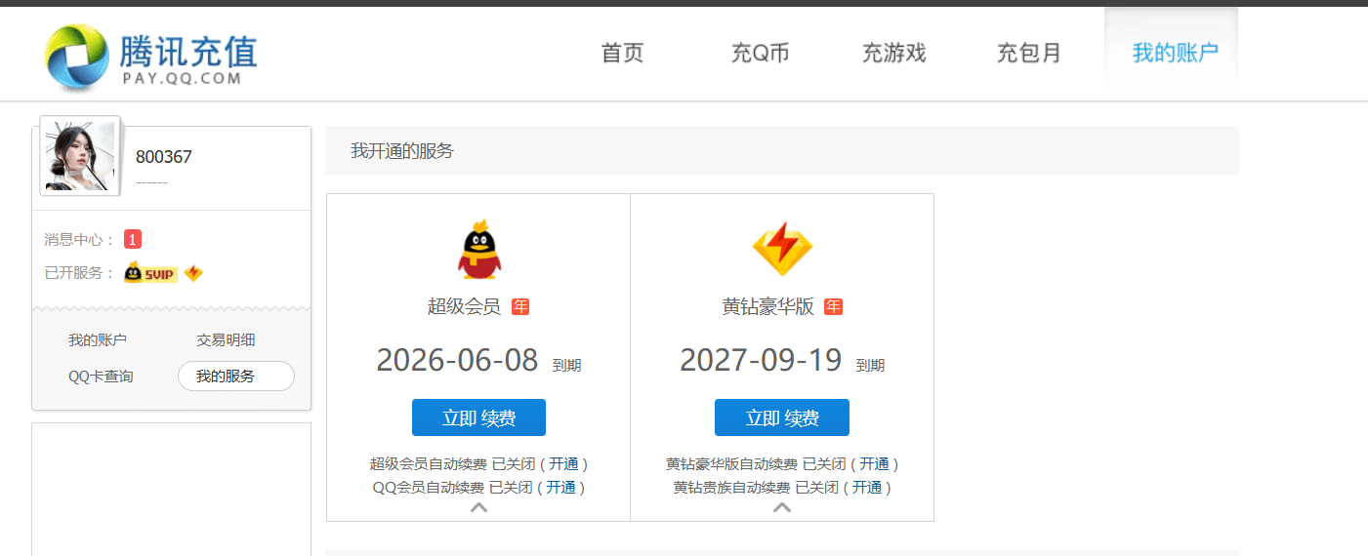Click the 2026-06-08 expiry date
The width and height of the screenshot is (1368, 556).
457,360
